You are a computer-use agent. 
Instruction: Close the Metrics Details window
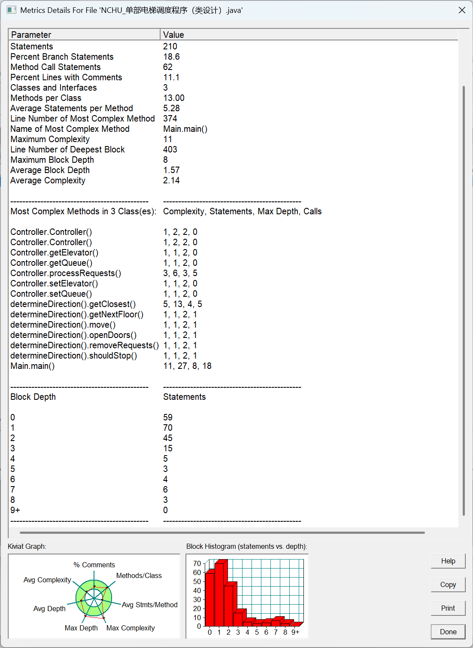462,10
